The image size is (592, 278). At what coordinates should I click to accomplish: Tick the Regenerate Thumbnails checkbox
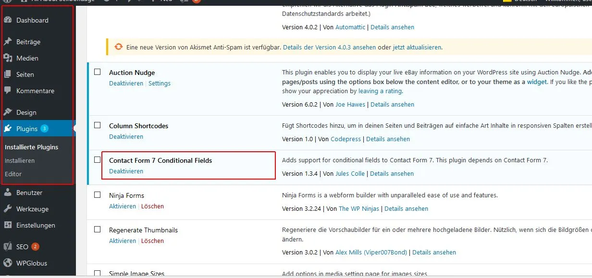pos(98,230)
